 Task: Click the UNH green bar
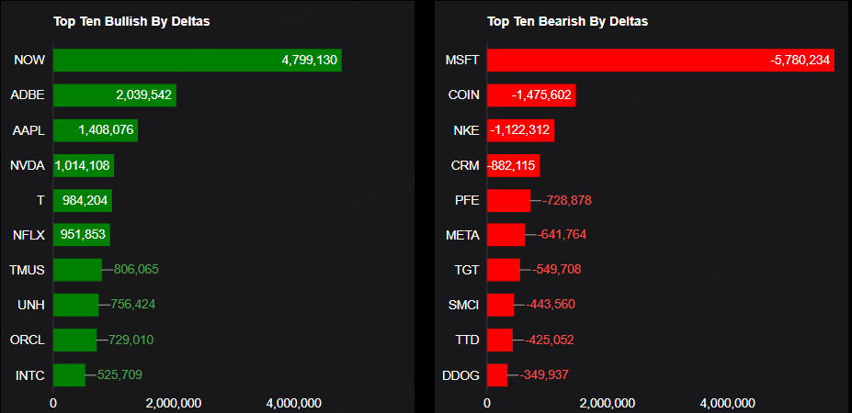(75, 305)
